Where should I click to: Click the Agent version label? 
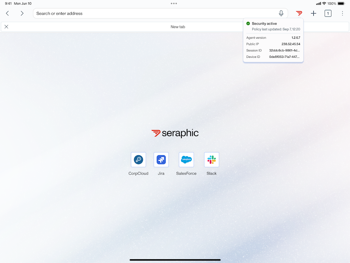pyautogui.click(x=256, y=37)
